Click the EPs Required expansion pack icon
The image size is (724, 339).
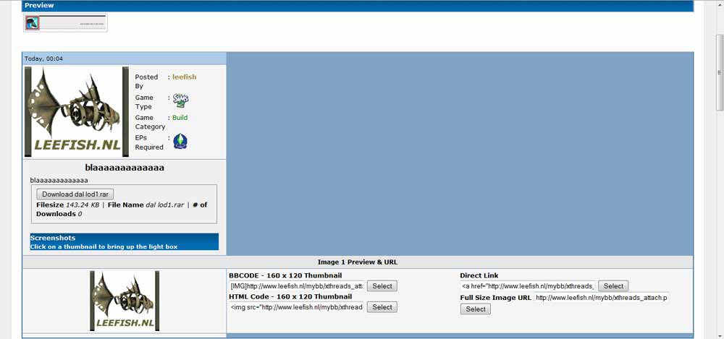180,141
